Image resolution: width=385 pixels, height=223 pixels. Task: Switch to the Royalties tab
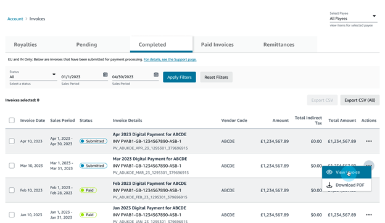tap(25, 44)
